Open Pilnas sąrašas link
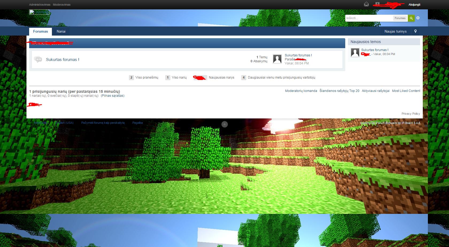 click(113, 96)
